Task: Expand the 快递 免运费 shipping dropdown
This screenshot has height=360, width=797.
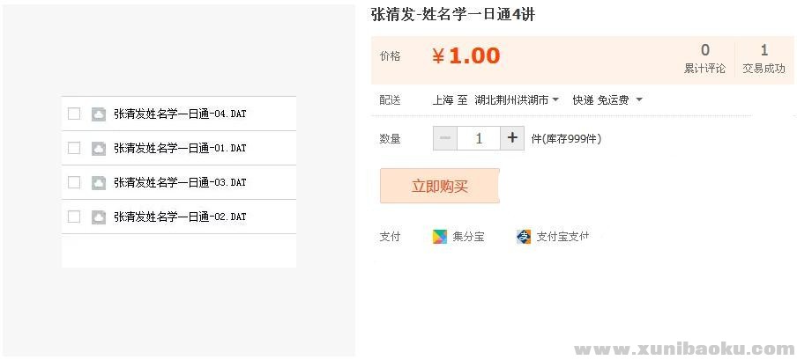Action: (607, 100)
